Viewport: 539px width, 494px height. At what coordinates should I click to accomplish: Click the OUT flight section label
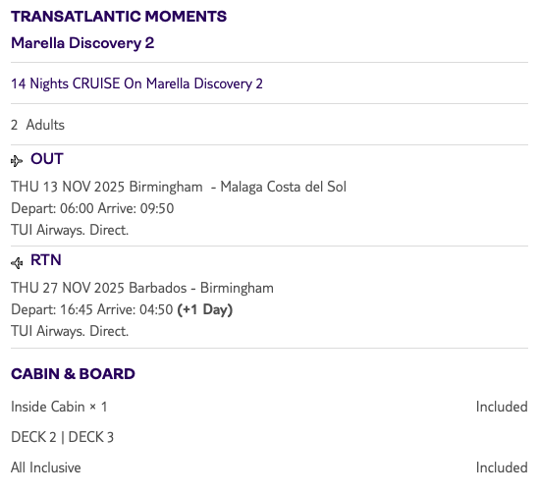[x=47, y=159]
